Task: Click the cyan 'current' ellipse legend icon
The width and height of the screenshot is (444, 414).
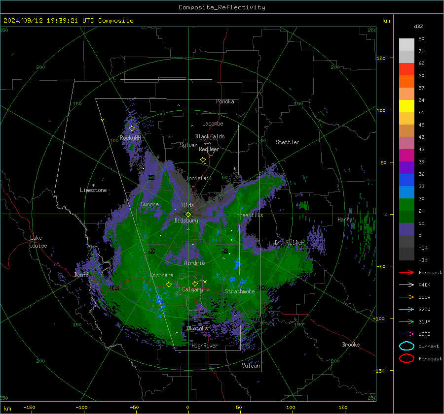Action: pos(407,346)
